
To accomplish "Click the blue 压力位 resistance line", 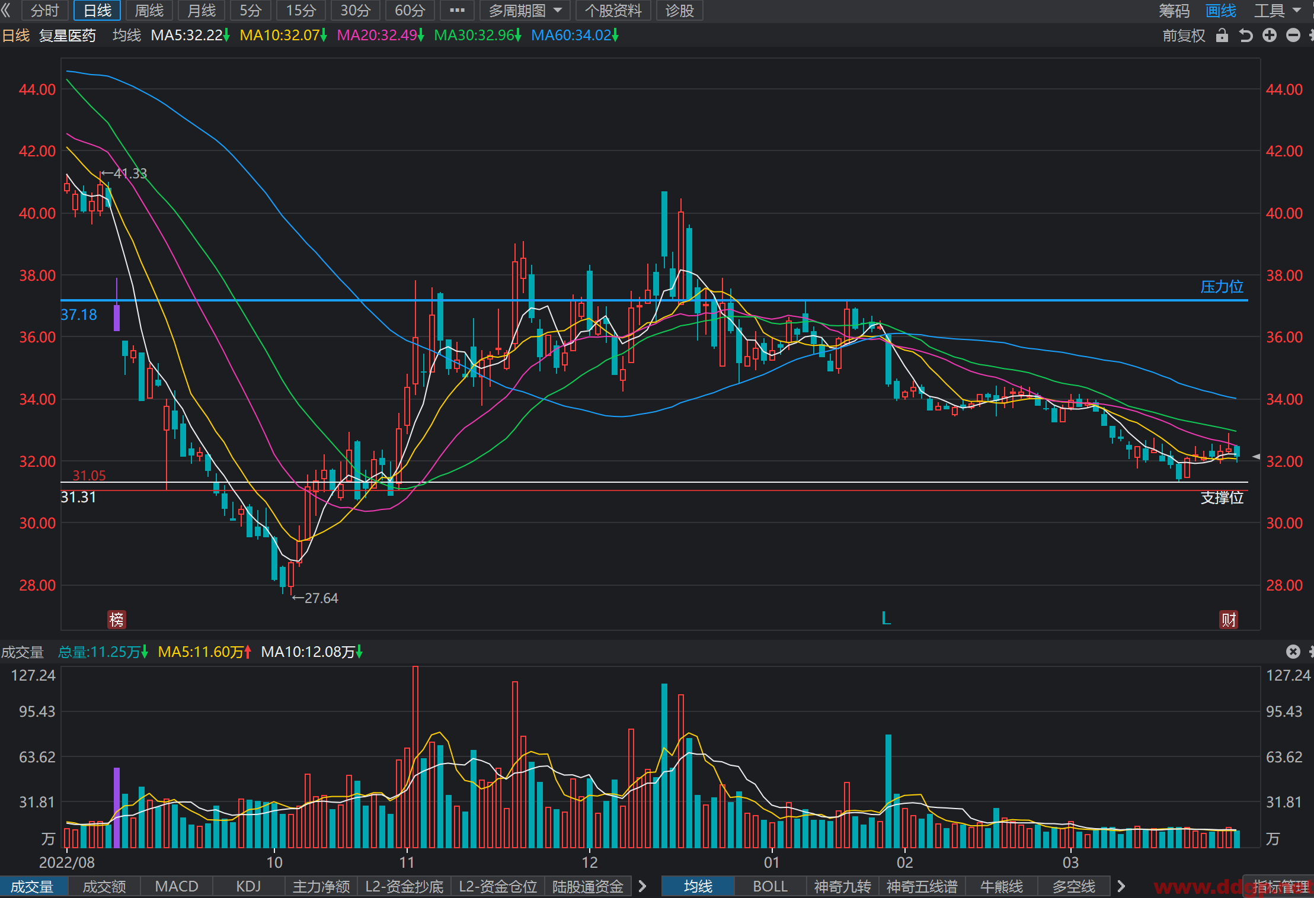I will tap(654, 300).
